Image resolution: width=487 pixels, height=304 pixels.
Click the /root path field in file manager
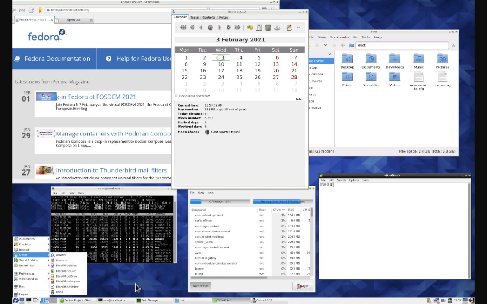tap(402, 45)
